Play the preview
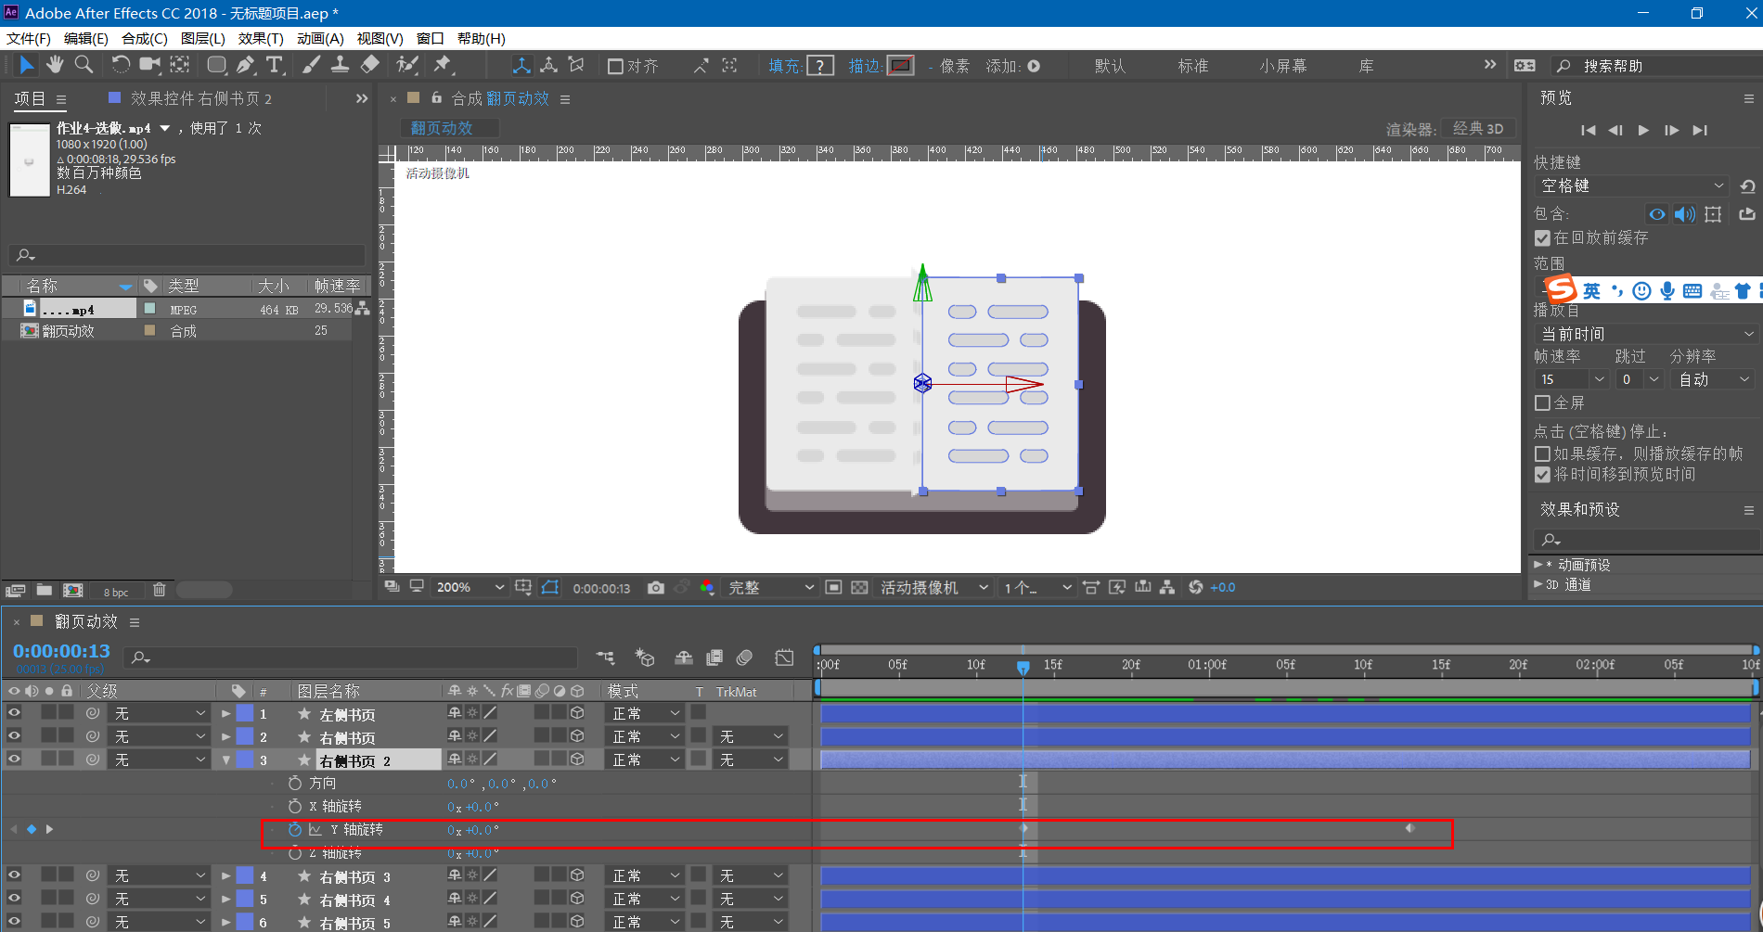The width and height of the screenshot is (1763, 932). [x=1643, y=131]
